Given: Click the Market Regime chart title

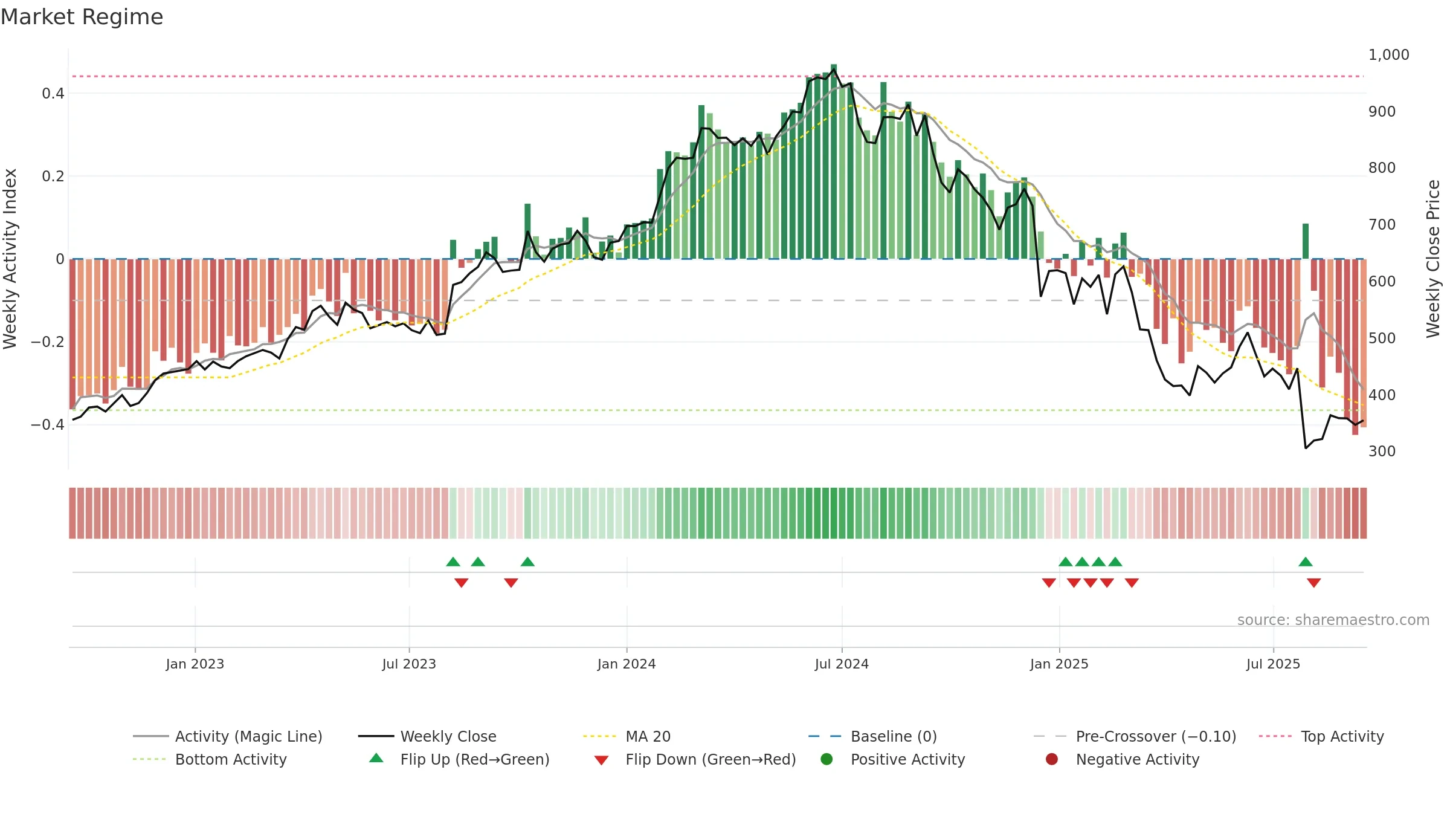Looking at the screenshot, I should click(82, 17).
